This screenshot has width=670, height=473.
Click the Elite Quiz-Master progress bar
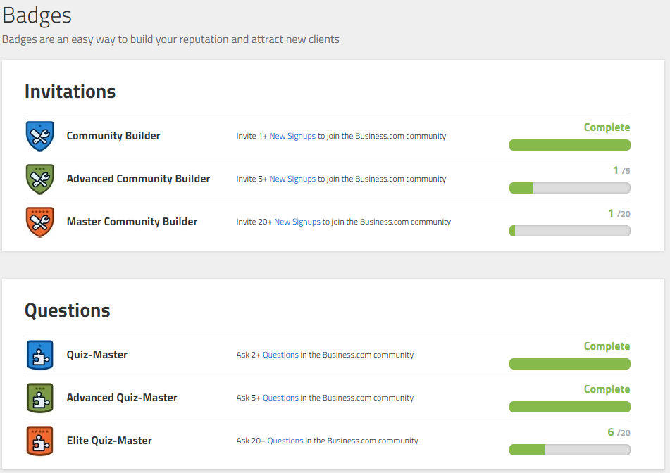569,448
